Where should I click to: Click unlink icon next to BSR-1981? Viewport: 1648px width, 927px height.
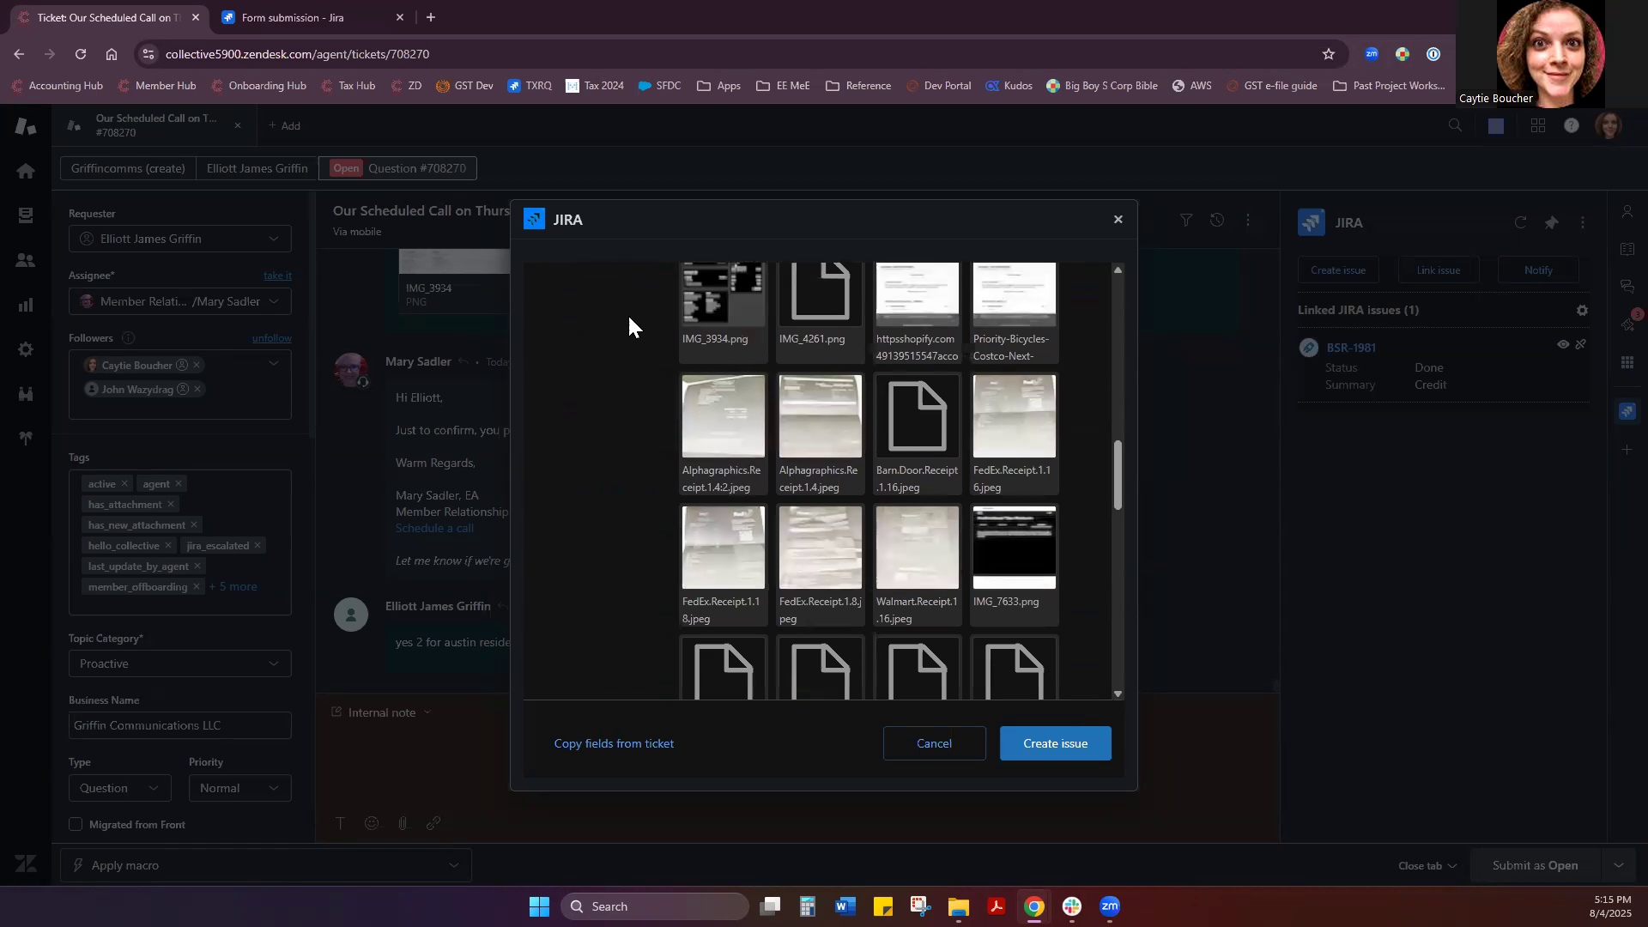point(1581,344)
